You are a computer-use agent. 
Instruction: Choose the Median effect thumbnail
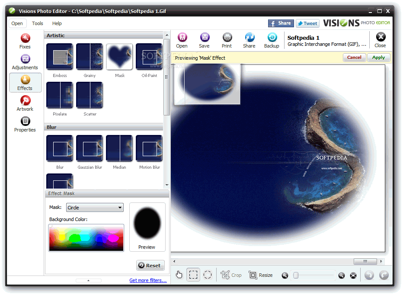pyautogui.click(x=119, y=148)
